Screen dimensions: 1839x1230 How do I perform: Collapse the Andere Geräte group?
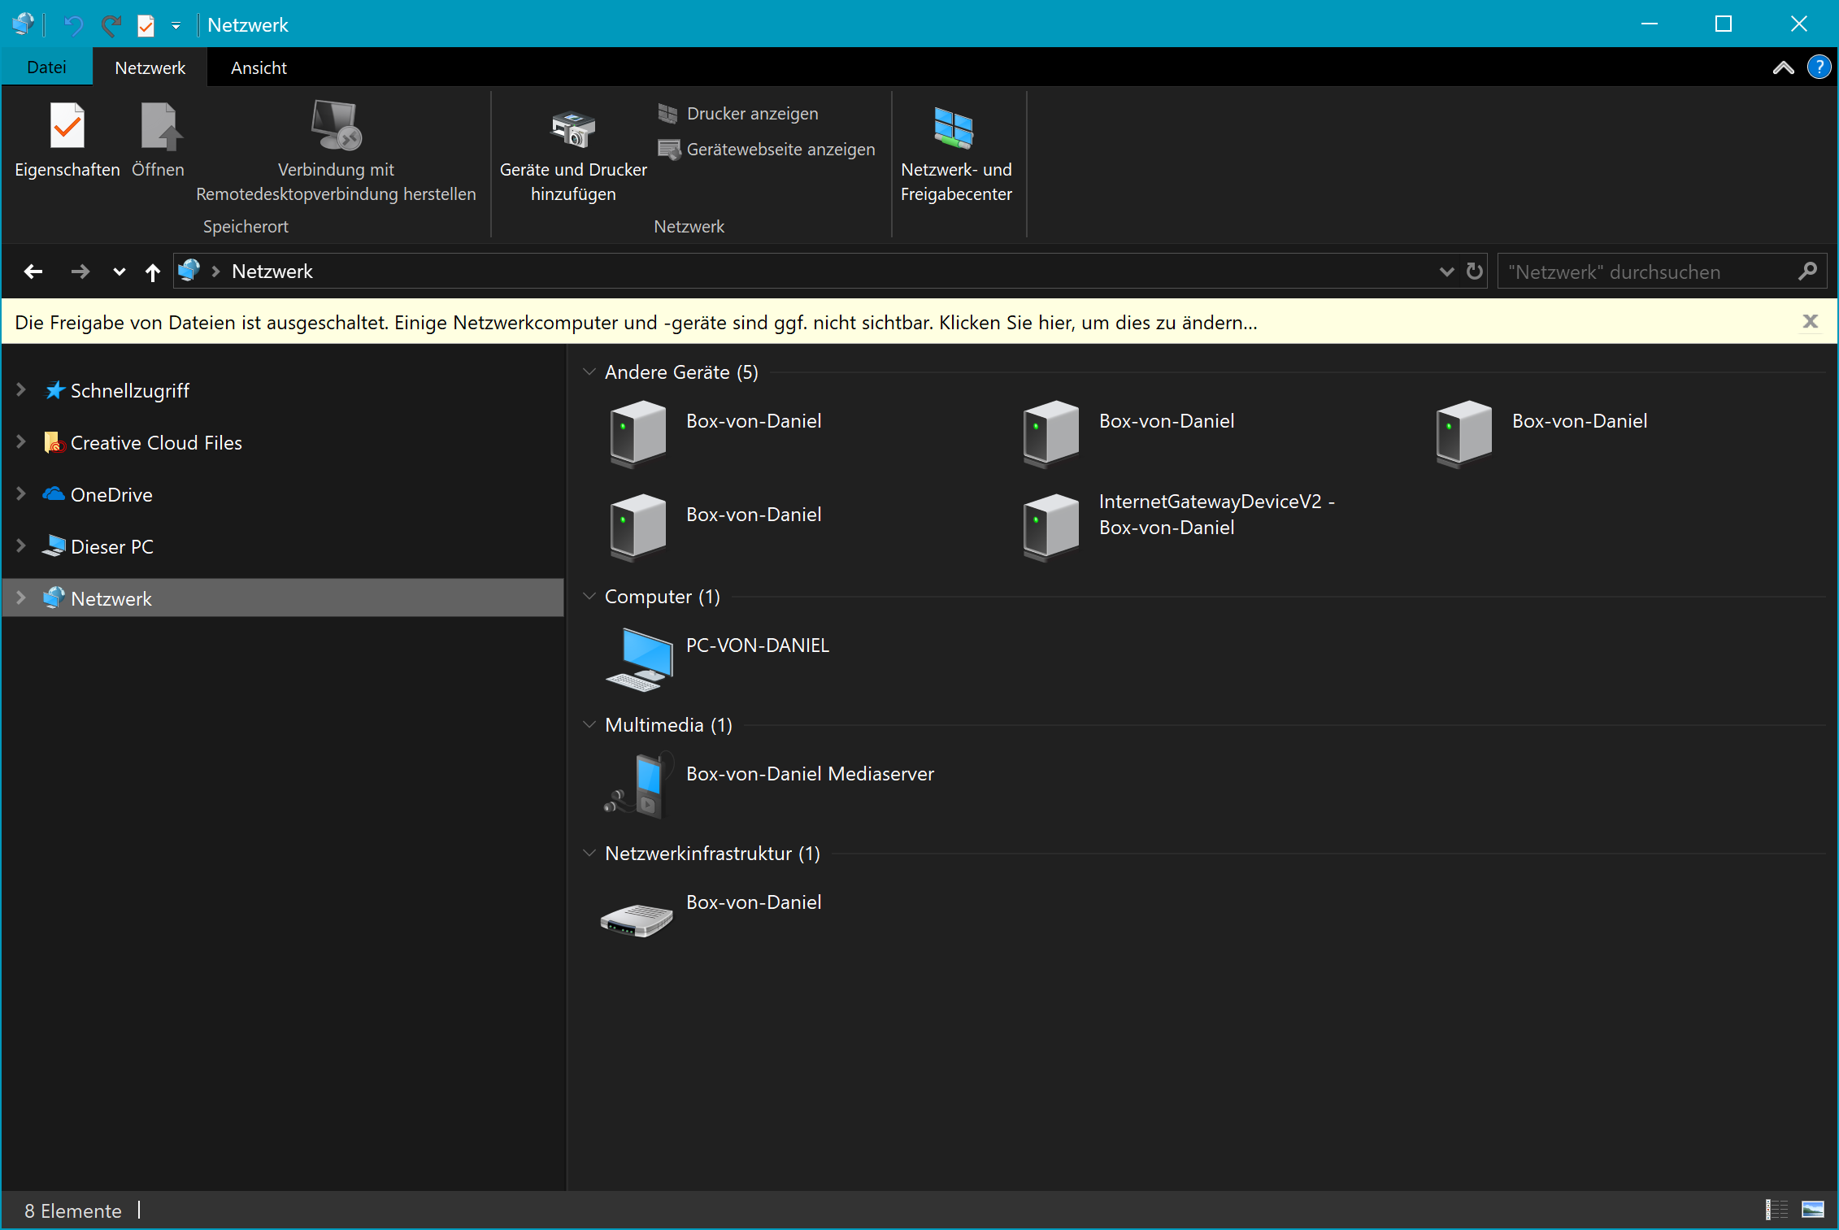589,372
